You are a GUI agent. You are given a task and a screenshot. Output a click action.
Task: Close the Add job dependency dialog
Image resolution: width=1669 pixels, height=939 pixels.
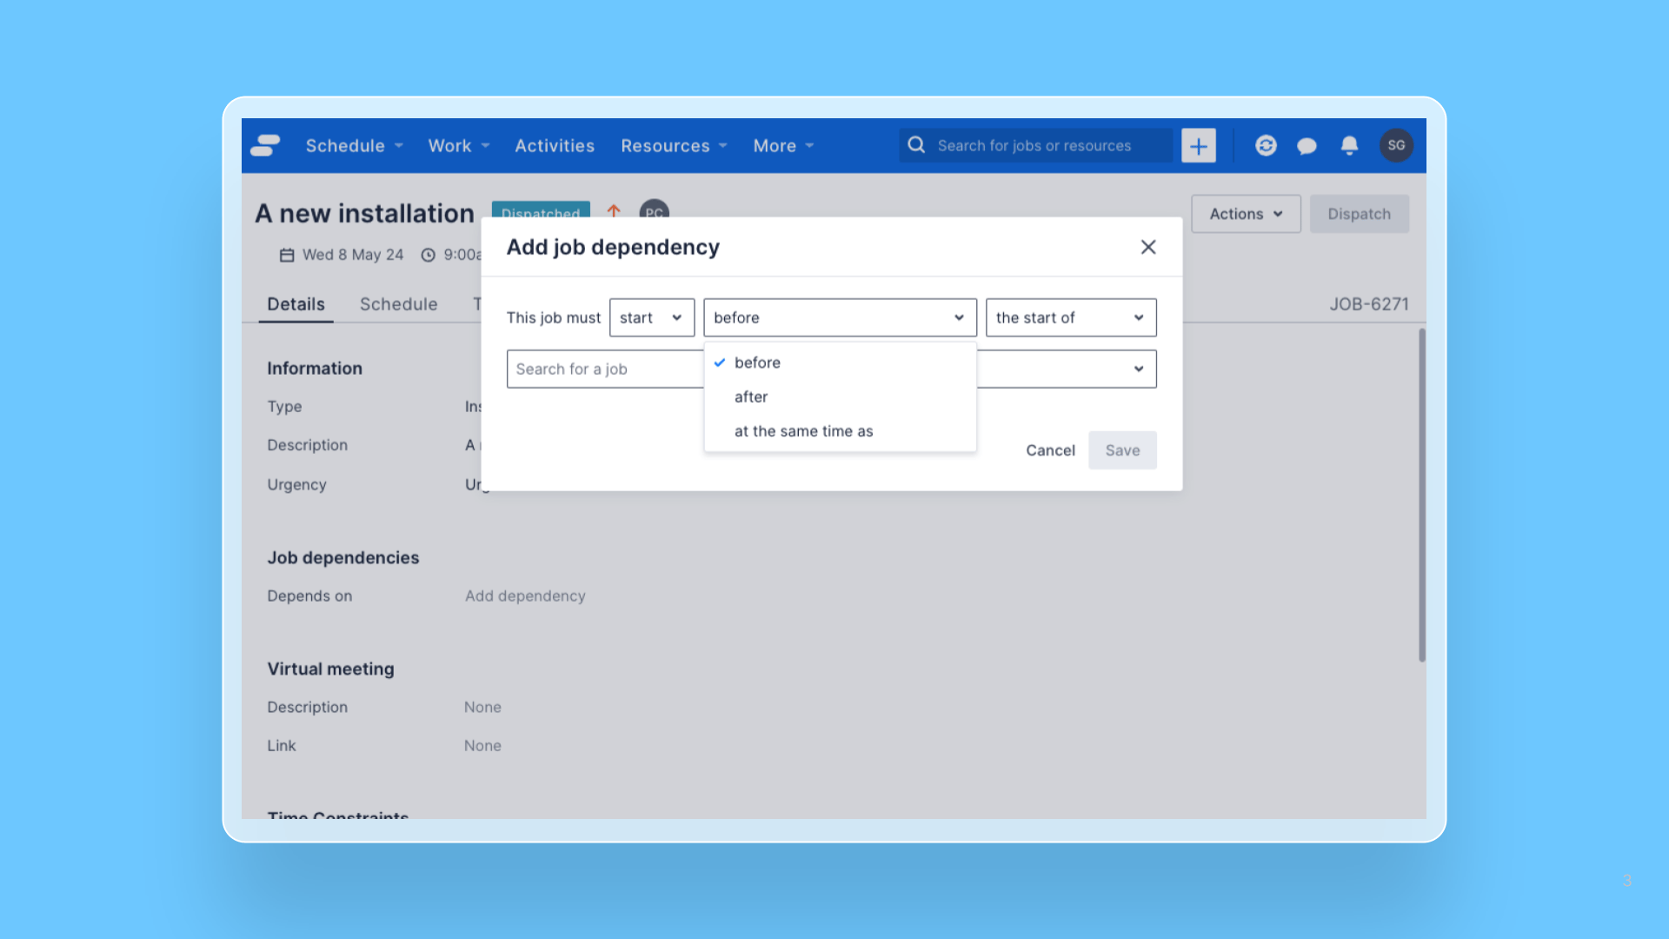[x=1148, y=247]
